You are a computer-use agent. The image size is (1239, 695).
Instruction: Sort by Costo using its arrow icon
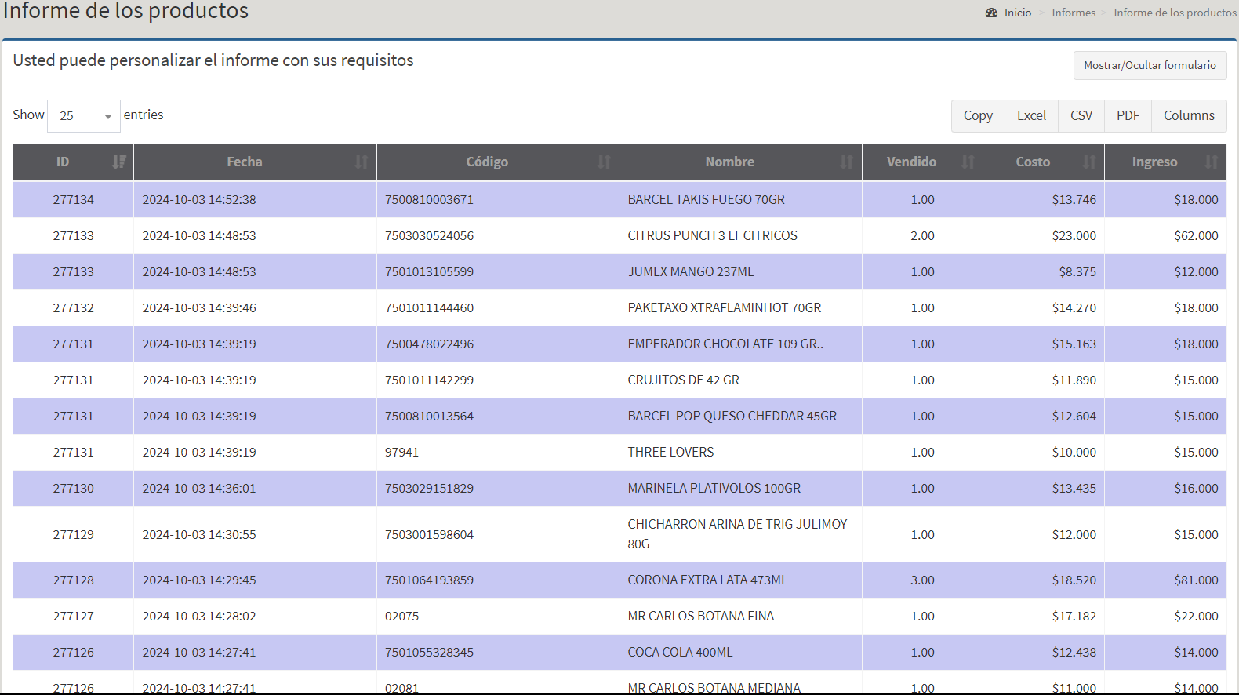click(x=1089, y=162)
